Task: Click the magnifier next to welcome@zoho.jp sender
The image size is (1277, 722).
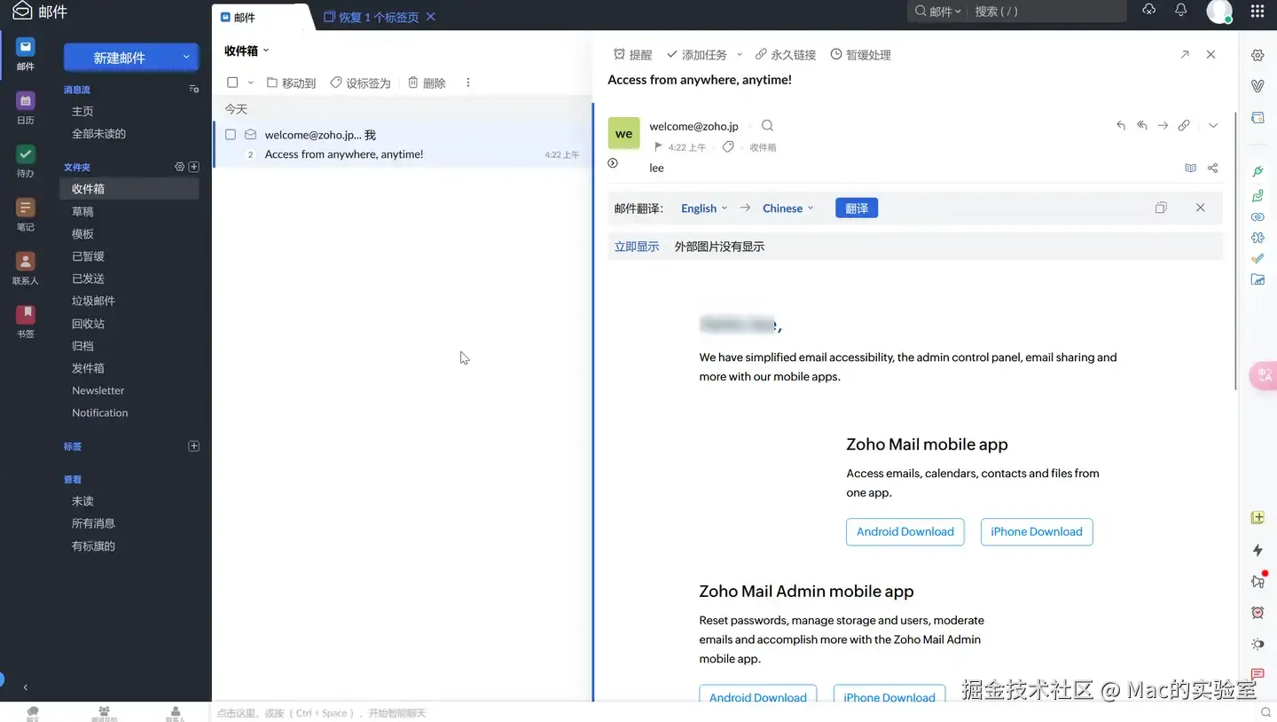Action: (768, 126)
